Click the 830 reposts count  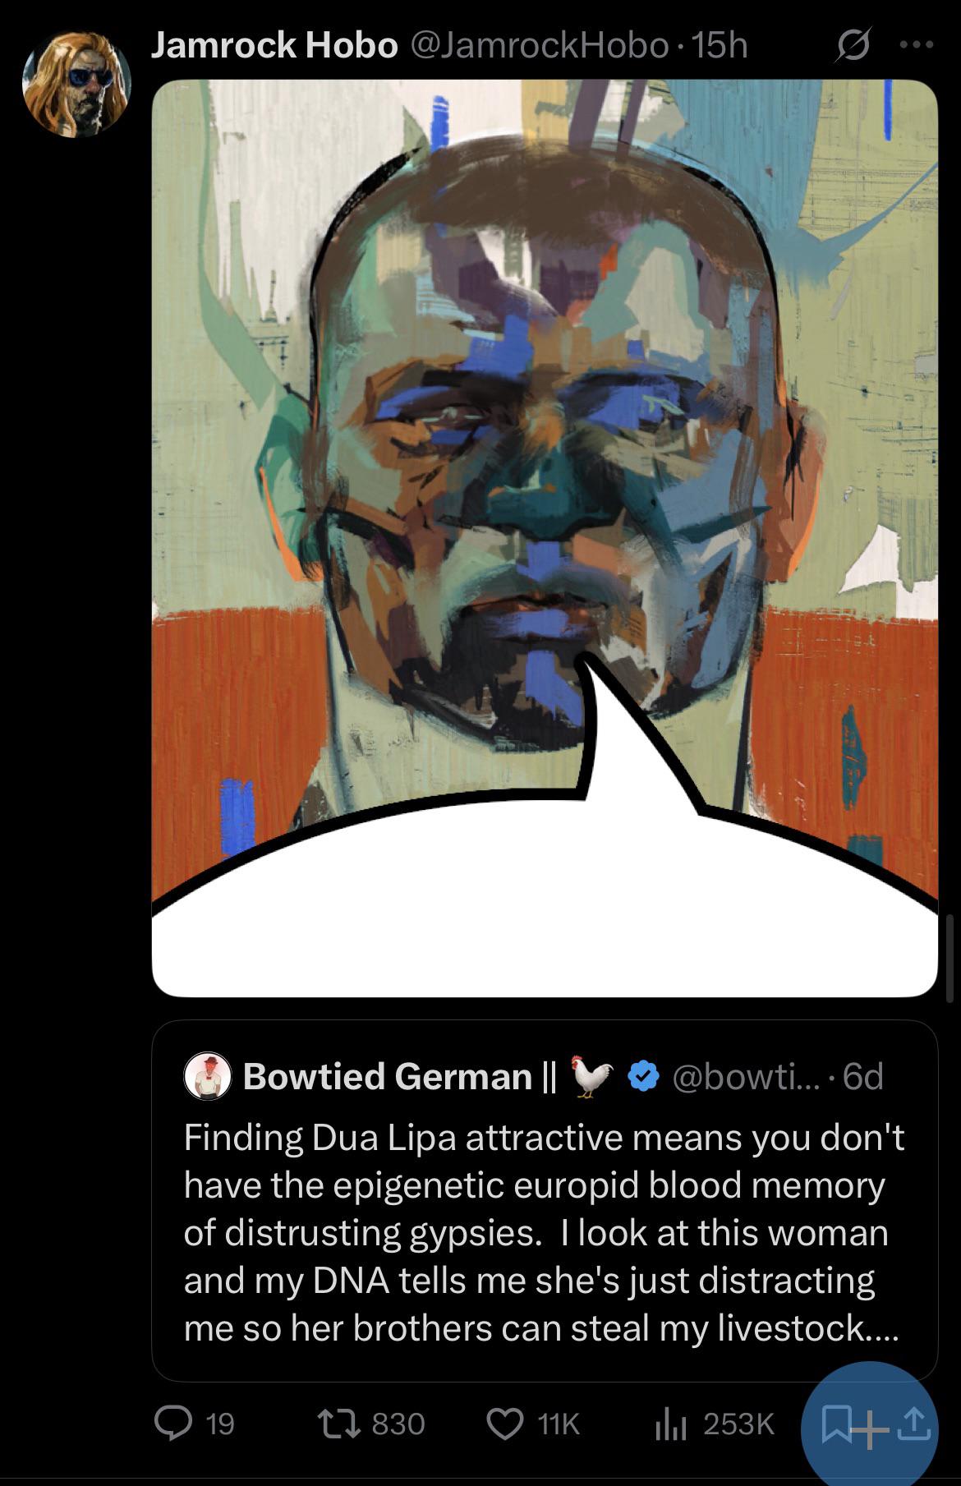point(398,1424)
